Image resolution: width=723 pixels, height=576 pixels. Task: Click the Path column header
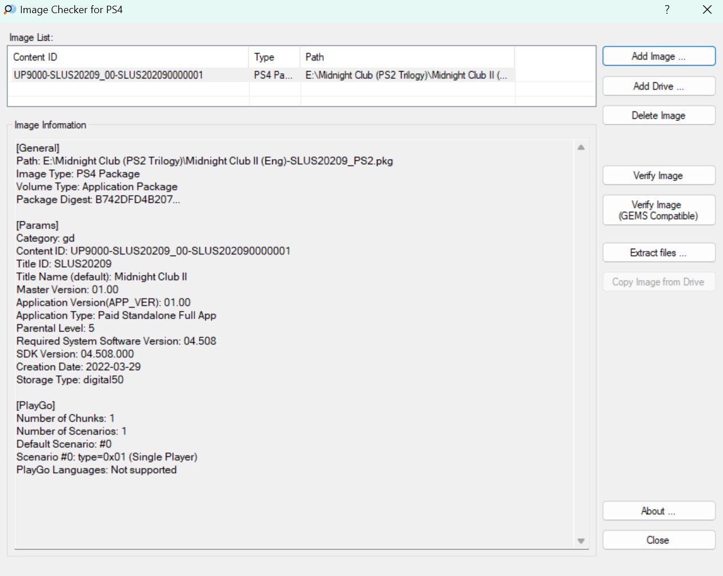[407, 57]
